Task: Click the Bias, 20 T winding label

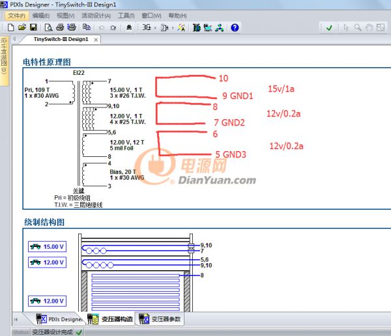Action: click(x=123, y=172)
